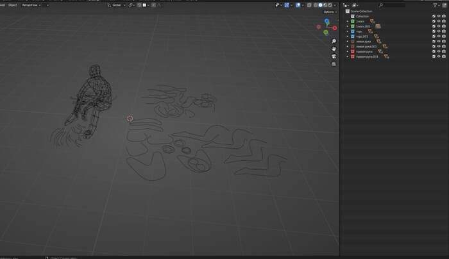Open the RetopoFlow menu
The width and height of the screenshot is (449, 259).
(31, 5)
